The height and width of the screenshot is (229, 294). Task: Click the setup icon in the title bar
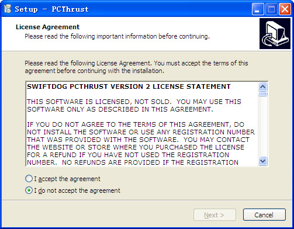click(x=8, y=9)
